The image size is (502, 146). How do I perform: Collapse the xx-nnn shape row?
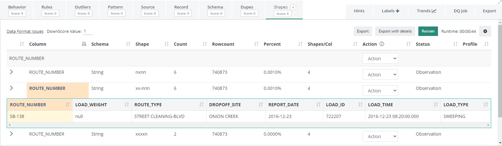11,88
